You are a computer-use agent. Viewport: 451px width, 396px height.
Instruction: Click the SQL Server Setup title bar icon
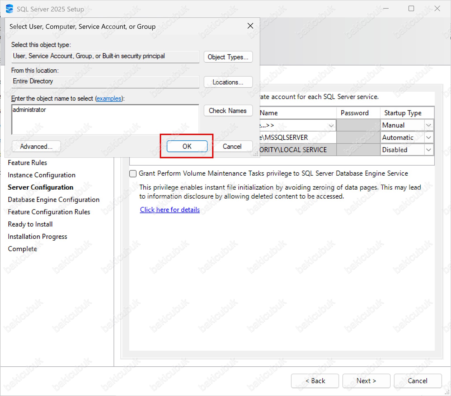10,9
